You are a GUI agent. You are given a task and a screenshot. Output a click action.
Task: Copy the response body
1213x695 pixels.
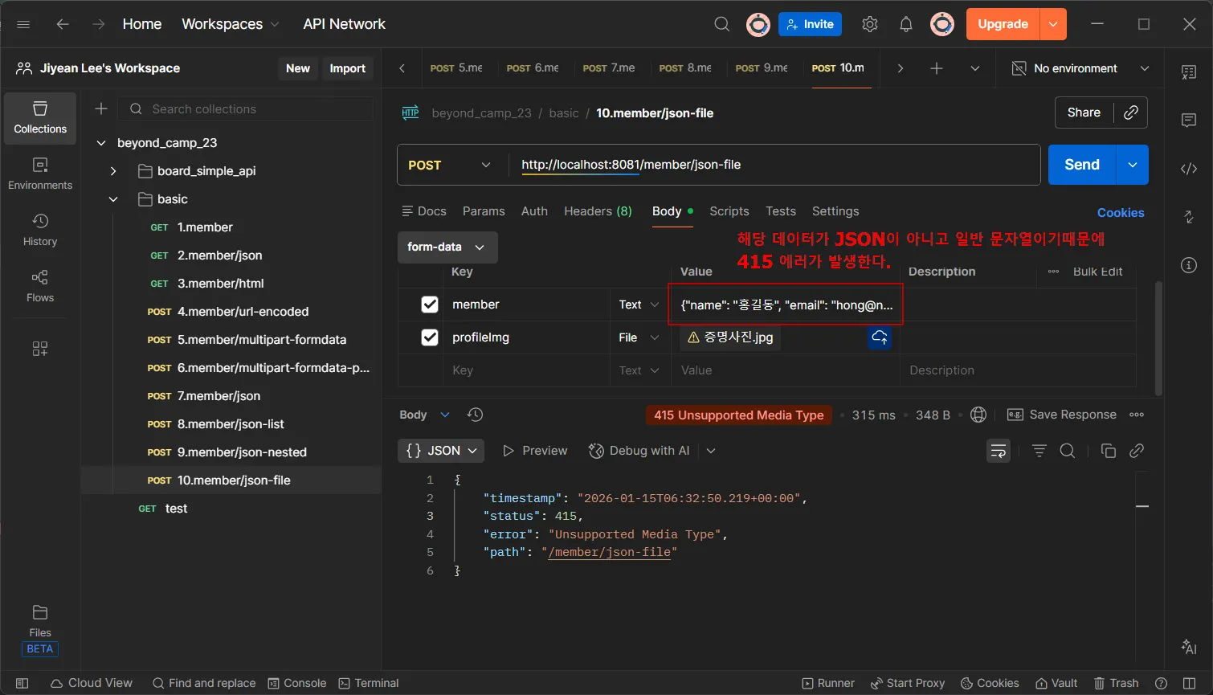pyautogui.click(x=1109, y=451)
